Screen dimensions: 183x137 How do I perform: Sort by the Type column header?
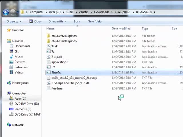[x=145, y=29]
